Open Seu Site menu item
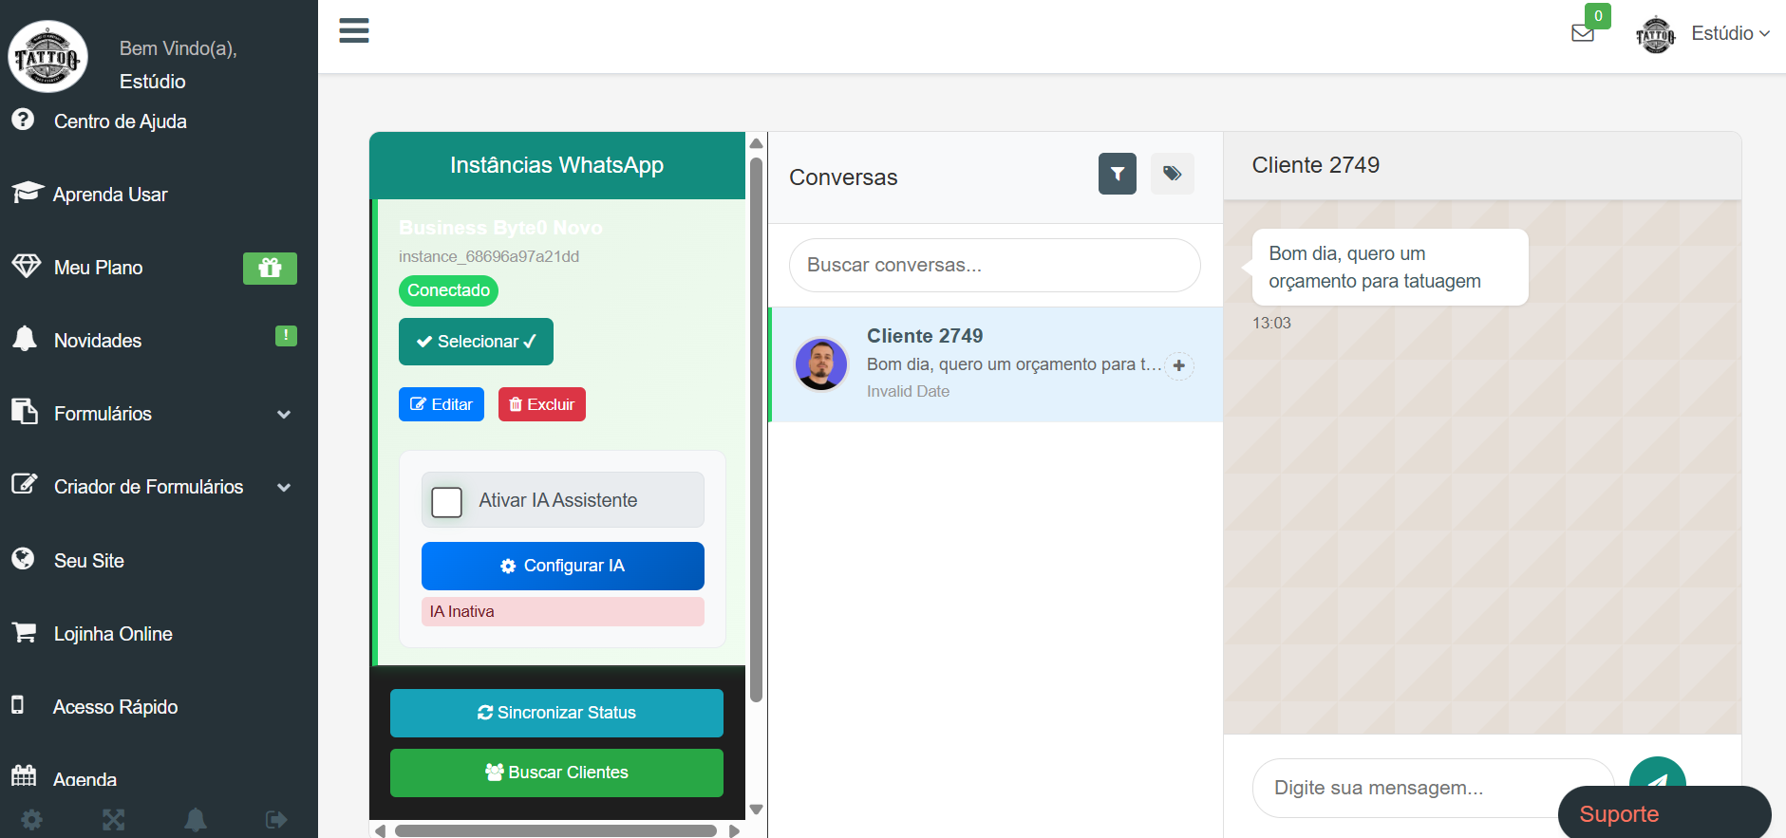1786x838 pixels. coord(89,561)
